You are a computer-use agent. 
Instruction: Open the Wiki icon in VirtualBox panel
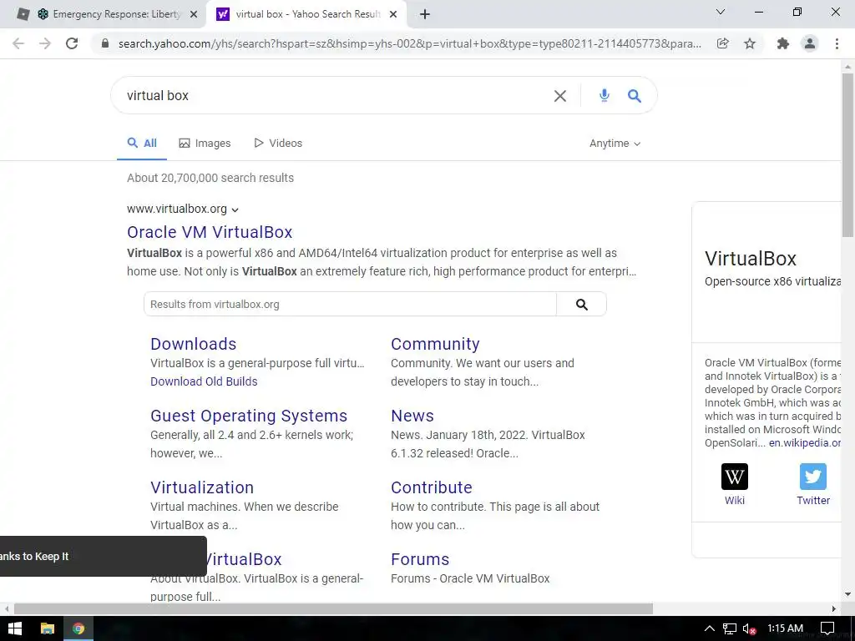(735, 477)
